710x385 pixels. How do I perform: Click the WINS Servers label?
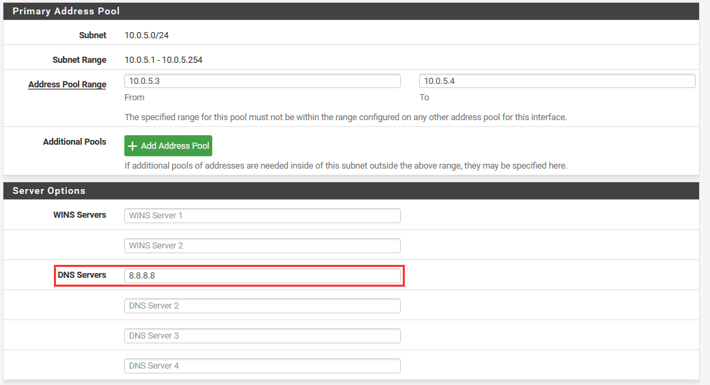[80, 215]
